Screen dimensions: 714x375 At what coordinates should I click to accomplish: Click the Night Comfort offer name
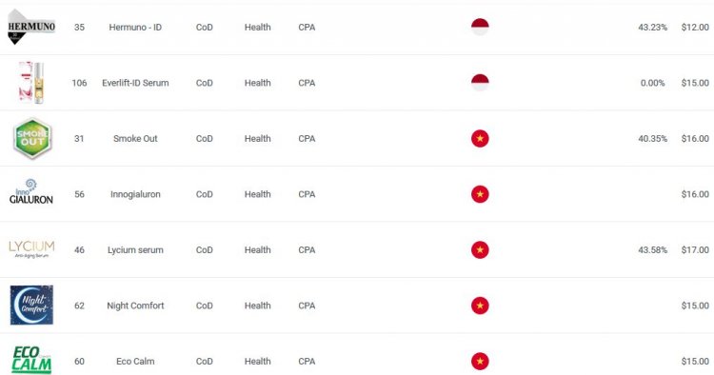[135, 306]
